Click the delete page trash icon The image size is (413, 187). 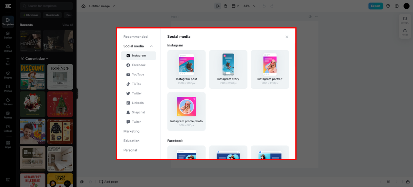tap(91, 182)
